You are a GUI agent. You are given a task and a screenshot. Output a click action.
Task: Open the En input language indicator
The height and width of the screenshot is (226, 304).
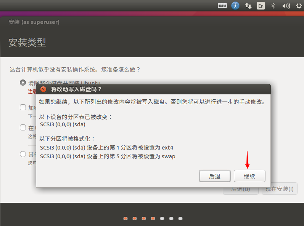pyautogui.click(x=261, y=6)
